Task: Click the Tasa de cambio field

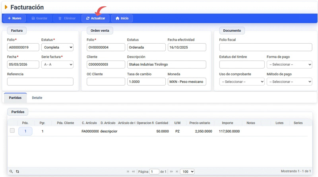Action: point(146,82)
